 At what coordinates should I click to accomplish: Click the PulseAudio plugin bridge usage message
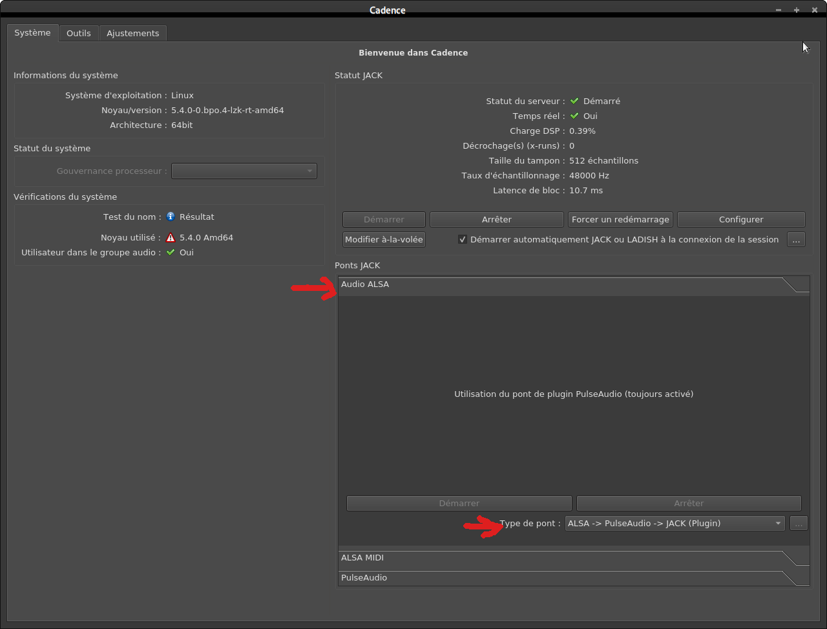pyautogui.click(x=574, y=394)
